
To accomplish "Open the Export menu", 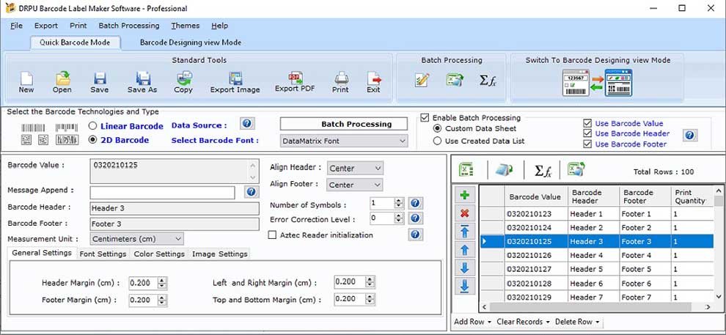I will coord(46,26).
